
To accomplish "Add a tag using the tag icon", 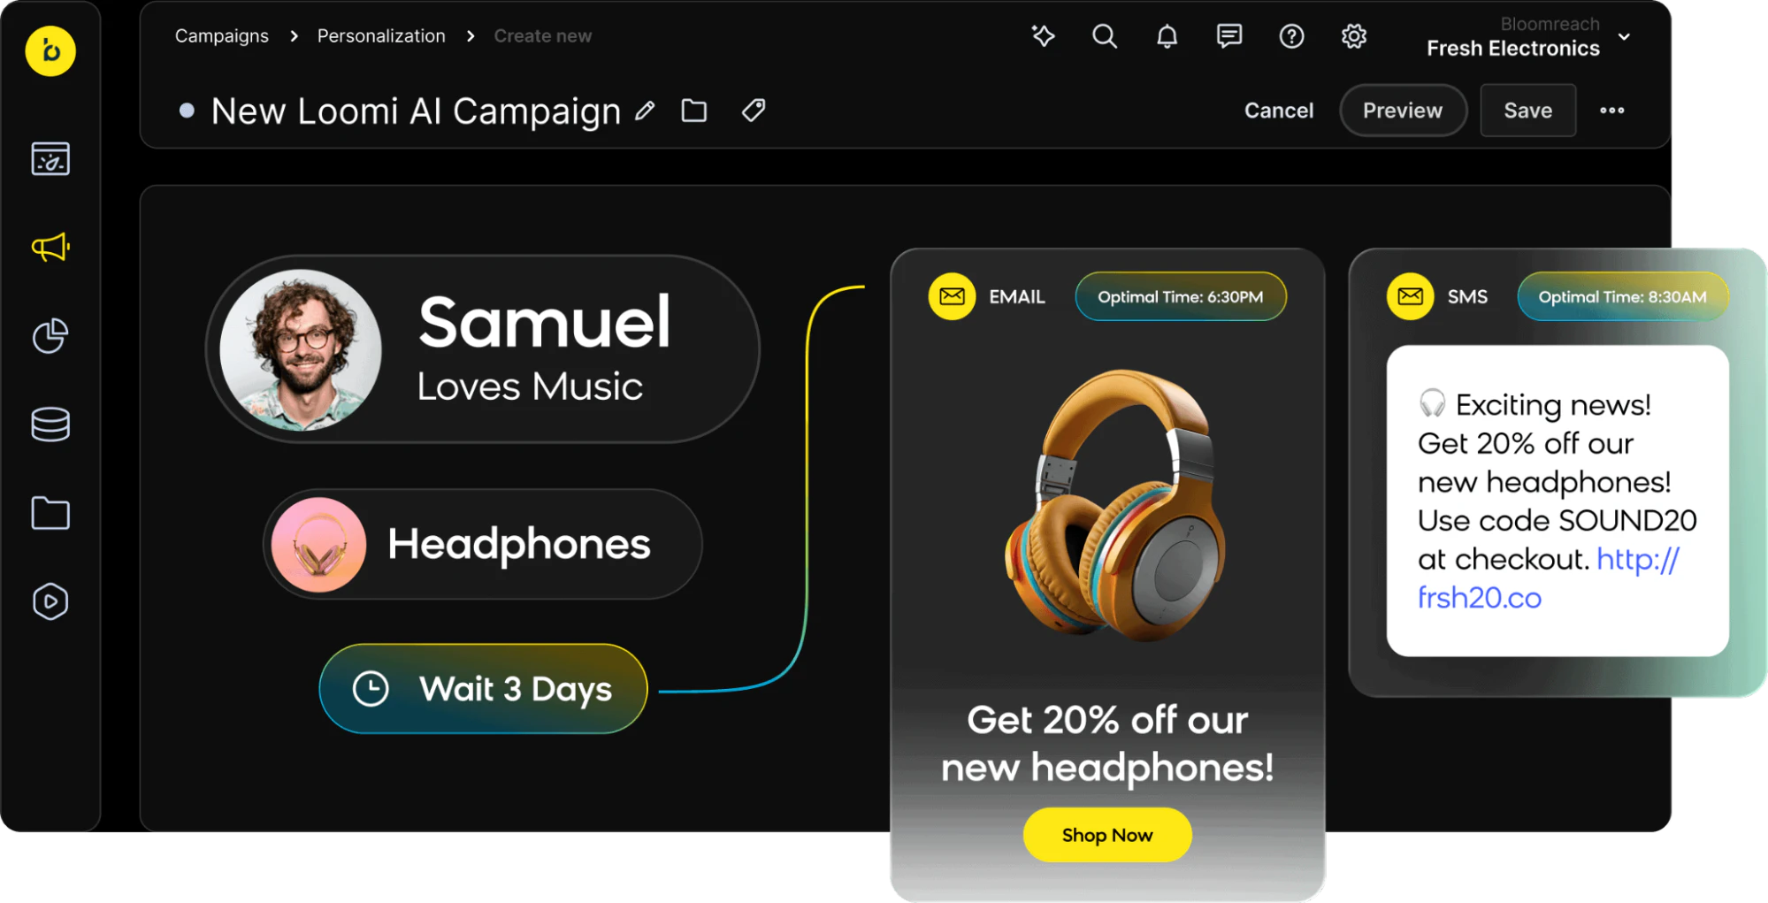I will 753,111.
